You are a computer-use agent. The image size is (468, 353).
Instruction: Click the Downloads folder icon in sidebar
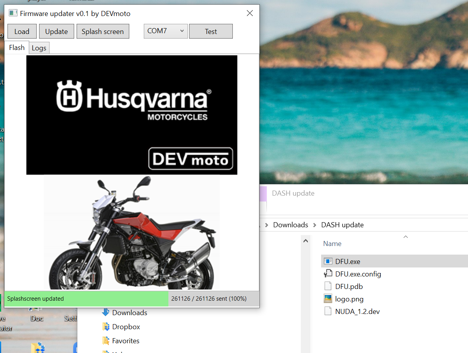pyautogui.click(x=105, y=312)
